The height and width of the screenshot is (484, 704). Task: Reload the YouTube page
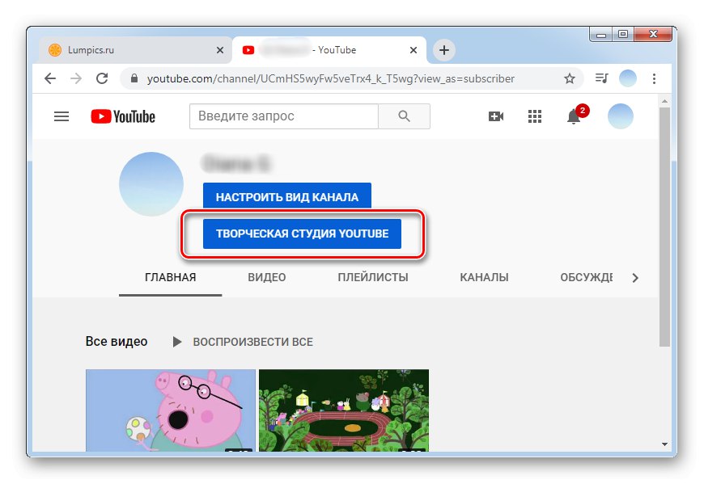[102, 79]
